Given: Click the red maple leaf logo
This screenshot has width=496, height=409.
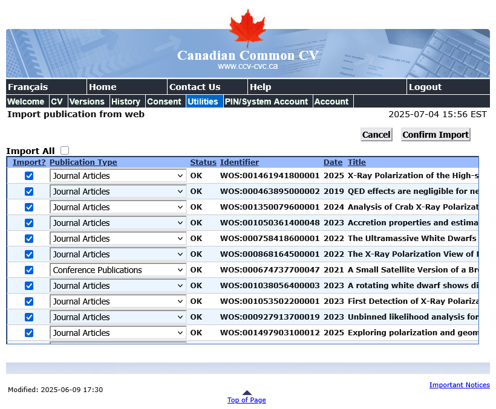Looking at the screenshot, I should 247,28.
